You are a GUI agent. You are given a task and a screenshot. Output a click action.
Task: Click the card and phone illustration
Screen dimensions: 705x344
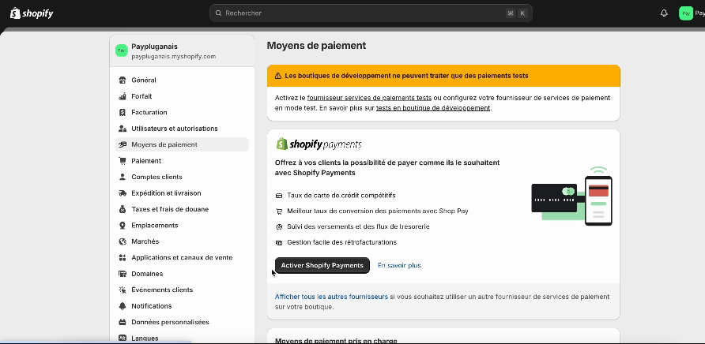[x=571, y=196]
